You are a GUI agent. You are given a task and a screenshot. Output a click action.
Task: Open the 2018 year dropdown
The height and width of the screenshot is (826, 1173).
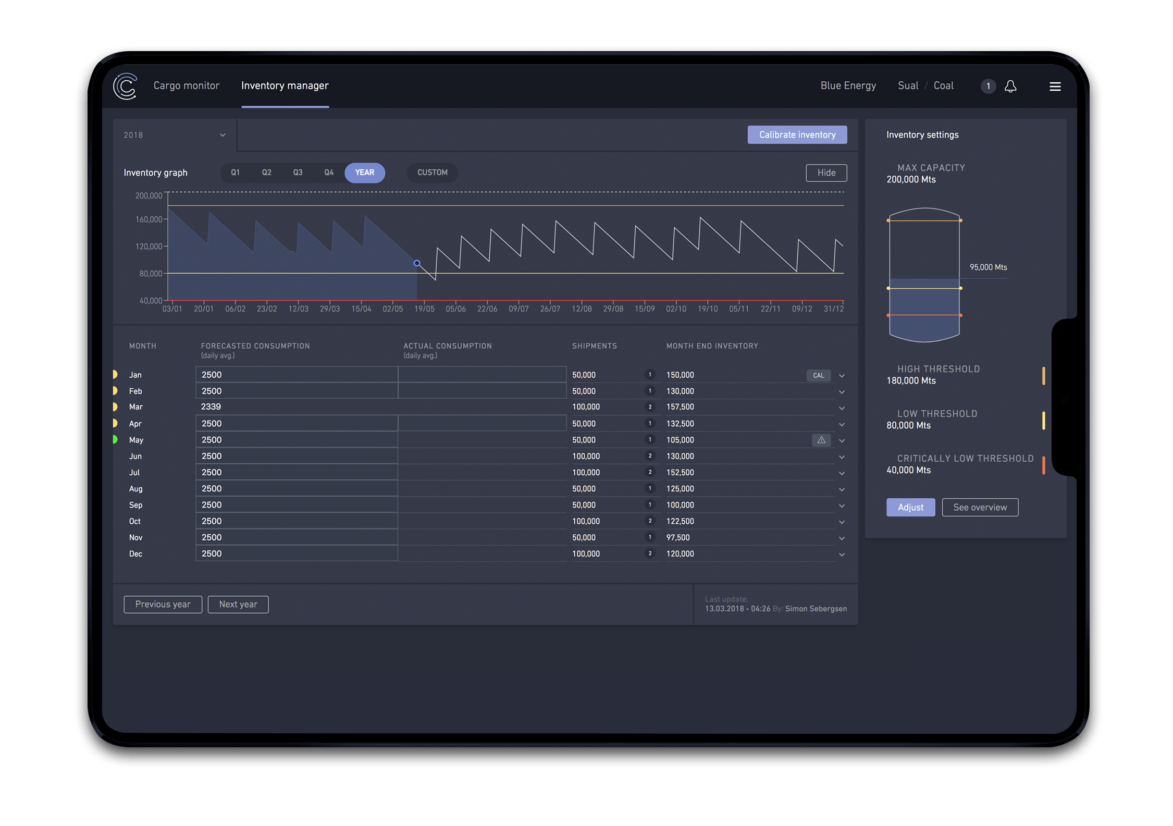pyautogui.click(x=175, y=135)
